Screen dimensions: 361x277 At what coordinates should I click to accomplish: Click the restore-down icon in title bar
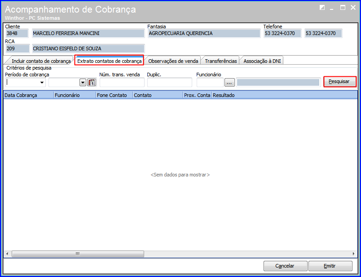pos(322,8)
